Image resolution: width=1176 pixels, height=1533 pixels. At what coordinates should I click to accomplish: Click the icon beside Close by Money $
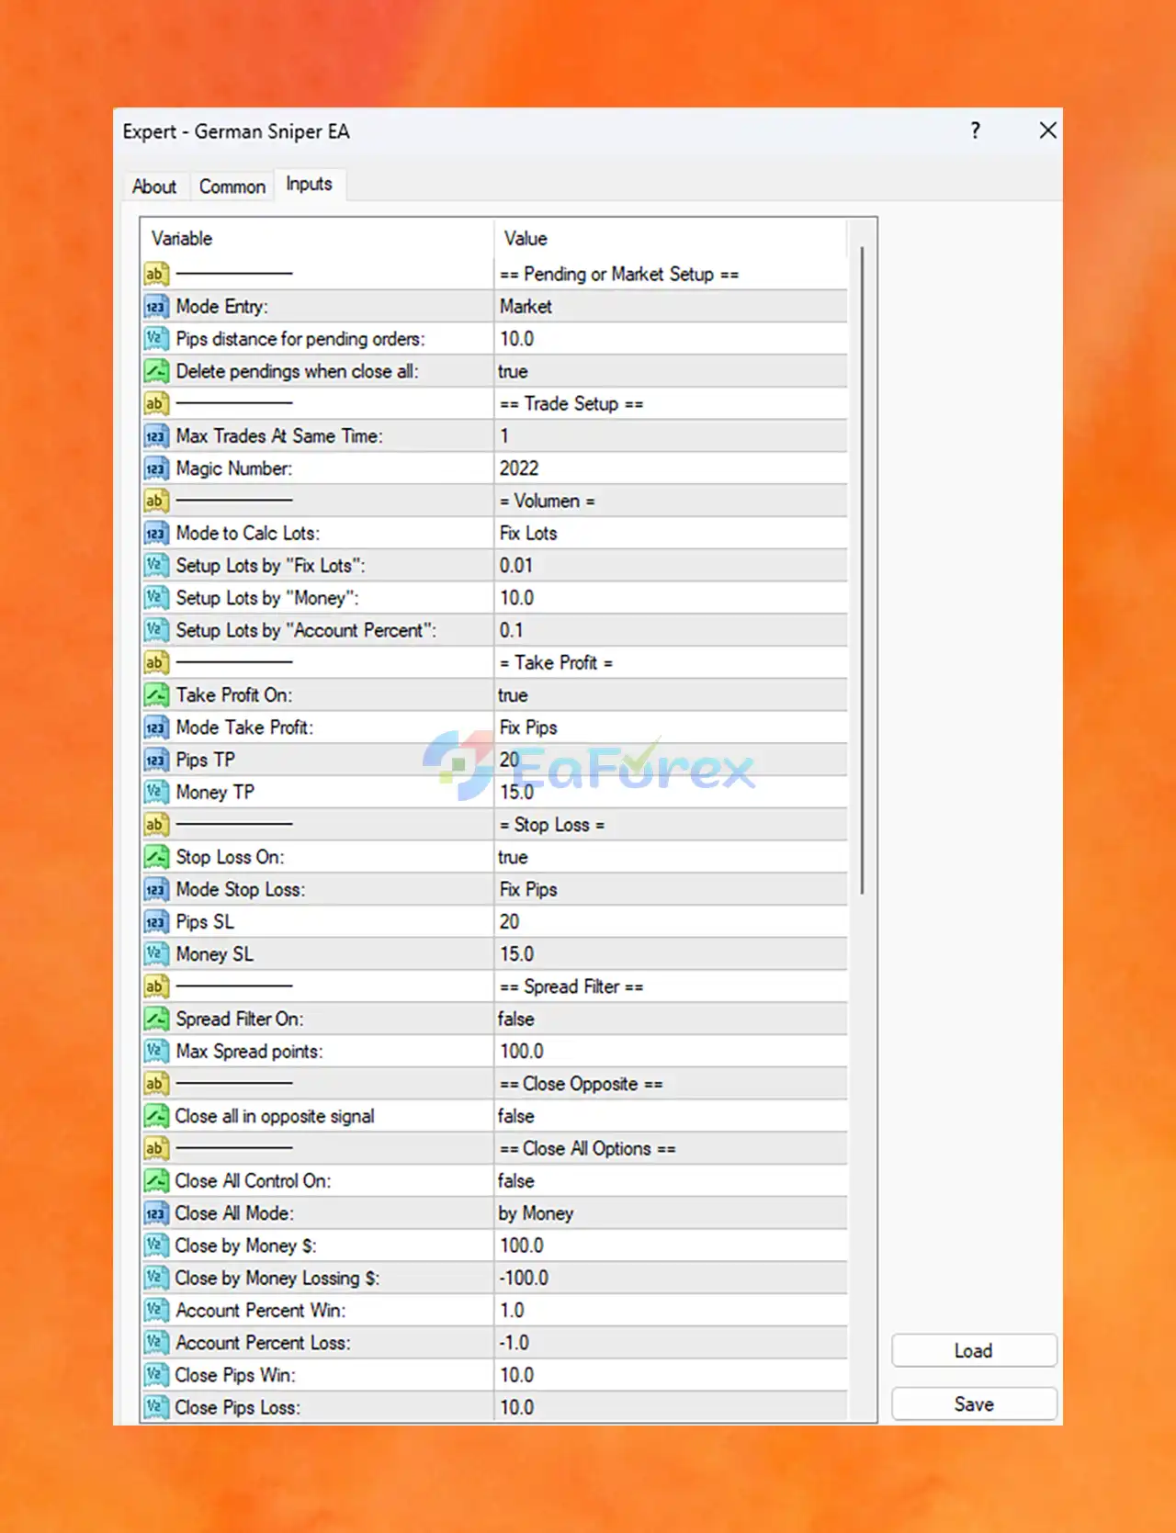pyautogui.click(x=156, y=1246)
